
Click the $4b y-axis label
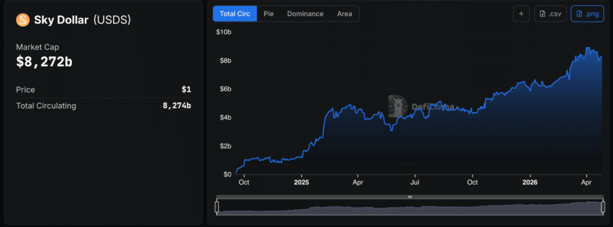tap(225, 118)
